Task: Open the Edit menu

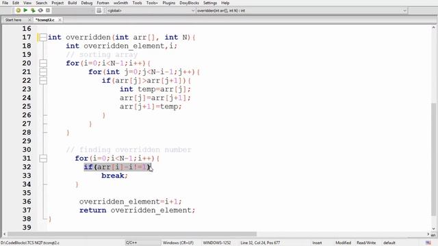Action: tap(16, 3)
